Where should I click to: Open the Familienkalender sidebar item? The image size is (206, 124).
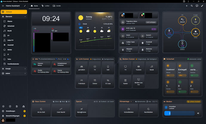[14, 64]
